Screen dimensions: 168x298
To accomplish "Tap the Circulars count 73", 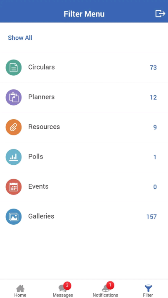I will tap(153, 67).
